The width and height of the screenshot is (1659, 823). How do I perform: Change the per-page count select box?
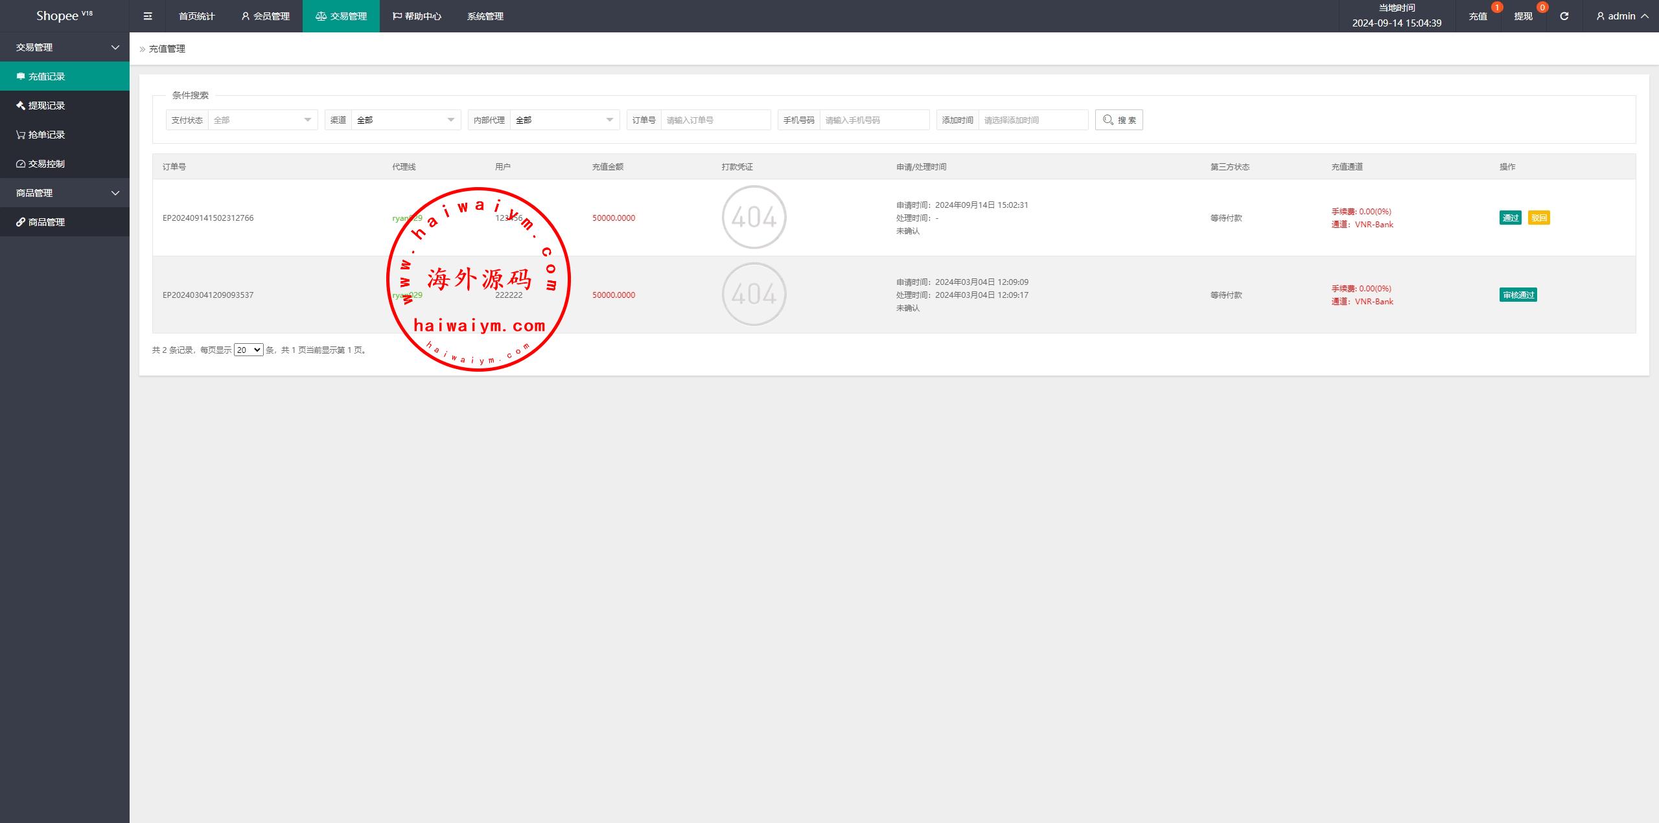(x=248, y=350)
